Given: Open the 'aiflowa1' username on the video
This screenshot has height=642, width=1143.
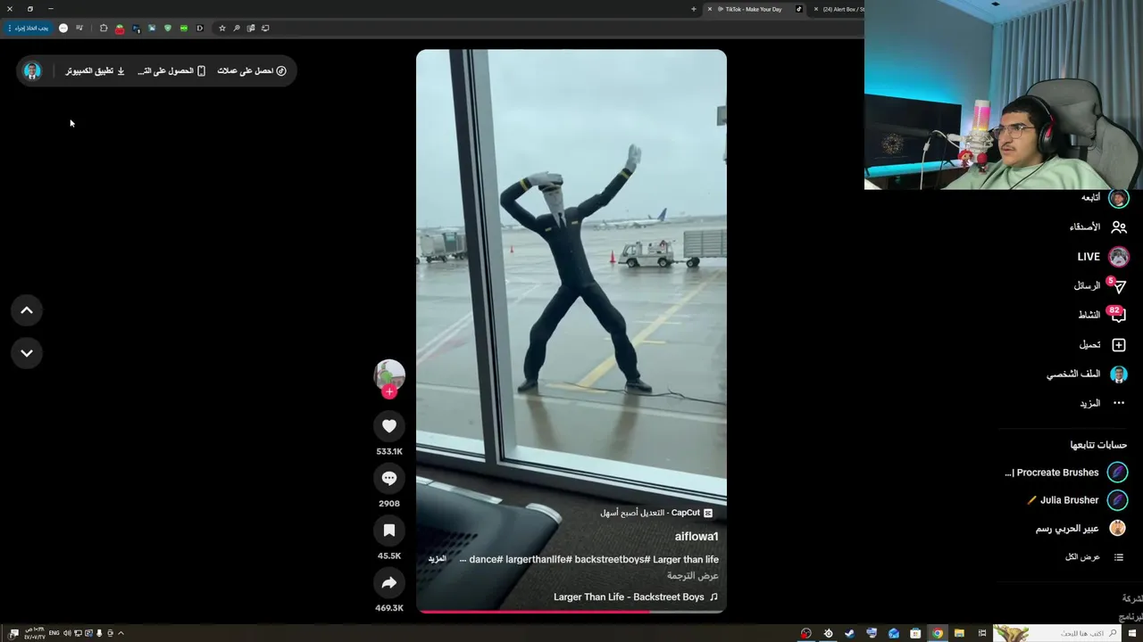Looking at the screenshot, I should [697, 536].
